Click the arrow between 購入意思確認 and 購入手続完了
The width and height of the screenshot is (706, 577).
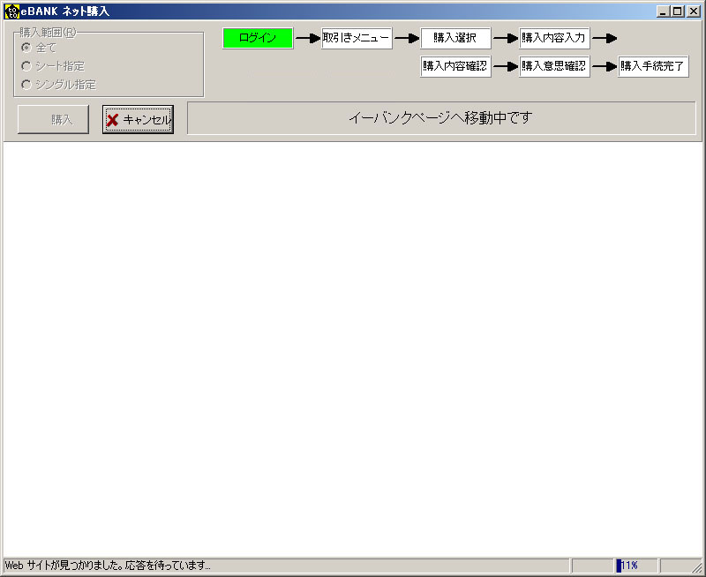pos(604,67)
